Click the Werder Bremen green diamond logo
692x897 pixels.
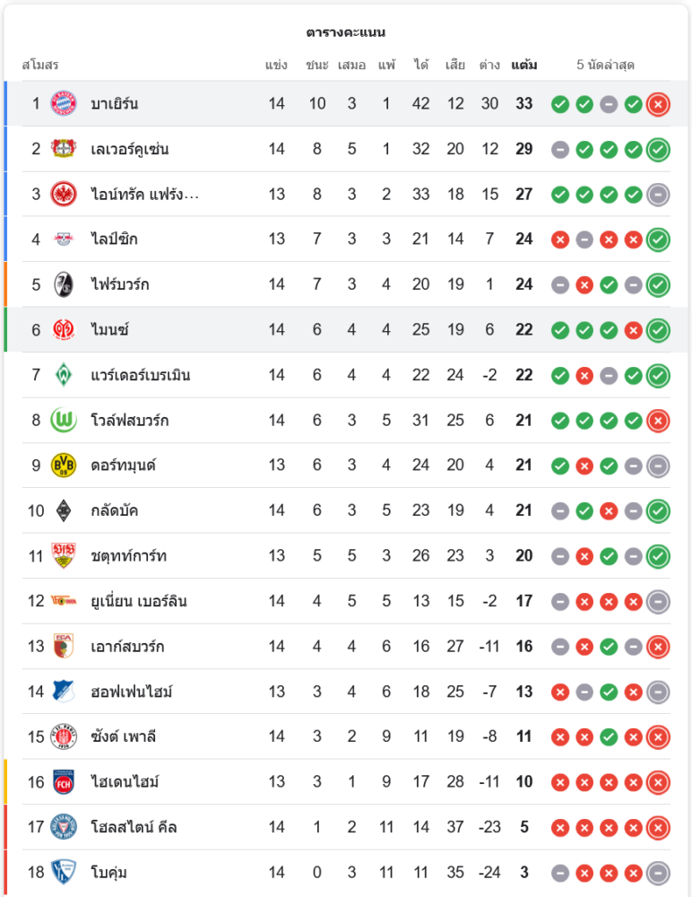[63, 374]
